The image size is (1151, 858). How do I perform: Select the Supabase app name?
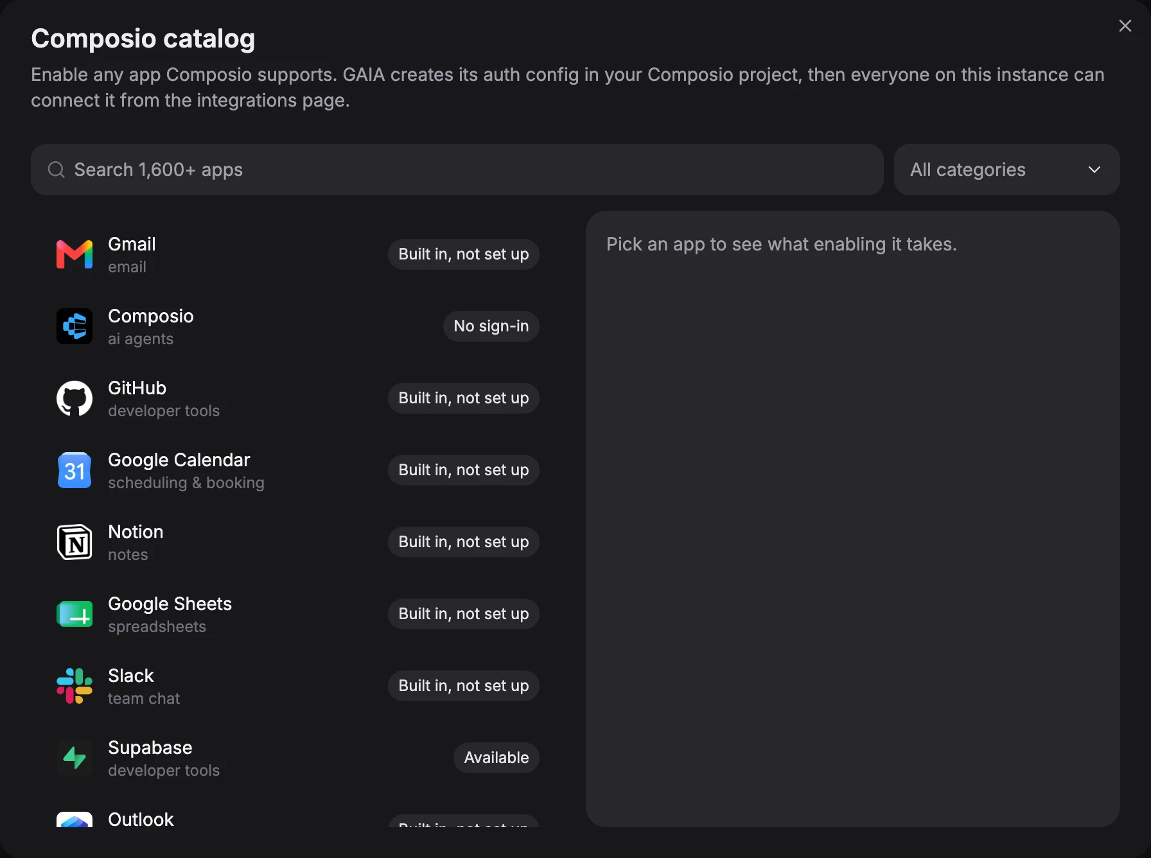150,748
